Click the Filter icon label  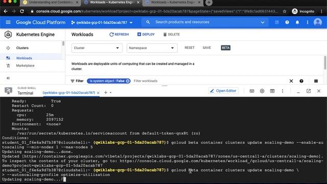(77, 81)
